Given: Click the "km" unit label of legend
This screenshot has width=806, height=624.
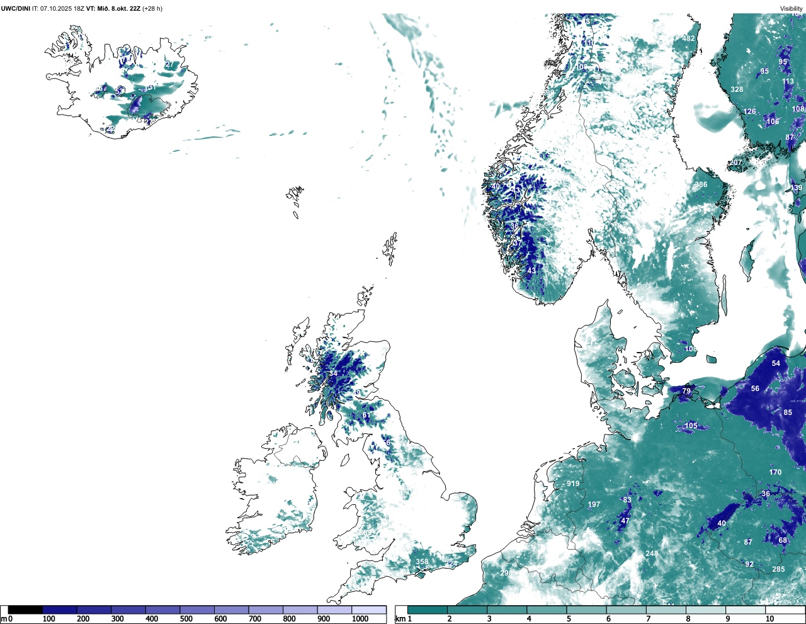Looking at the screenshot, I should (400, 619).
